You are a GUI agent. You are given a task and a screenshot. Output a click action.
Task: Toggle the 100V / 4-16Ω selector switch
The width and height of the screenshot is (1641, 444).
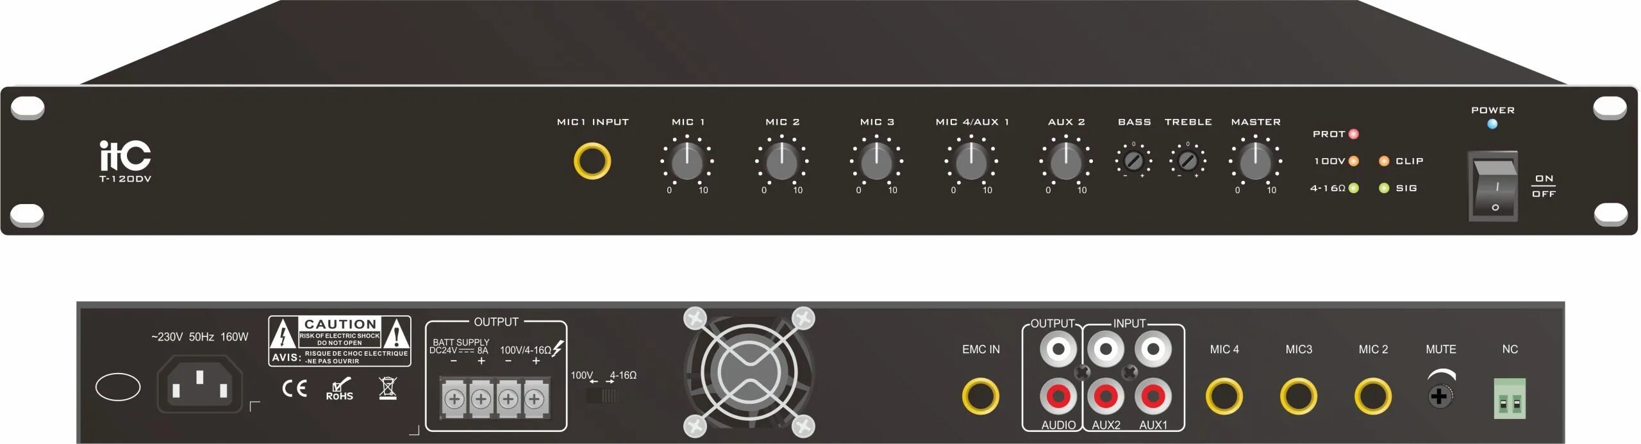click(603, 396)
